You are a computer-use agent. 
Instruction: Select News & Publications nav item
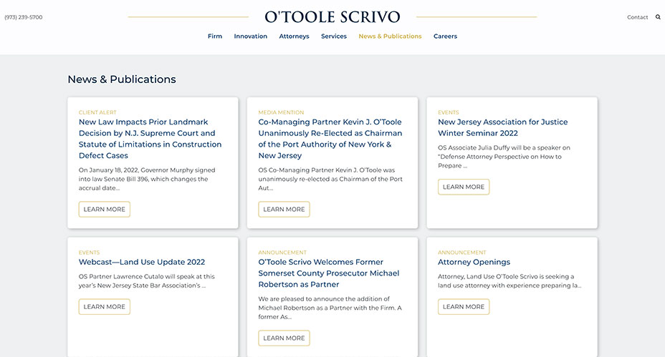pyautogui.click(x=390, y=36)
